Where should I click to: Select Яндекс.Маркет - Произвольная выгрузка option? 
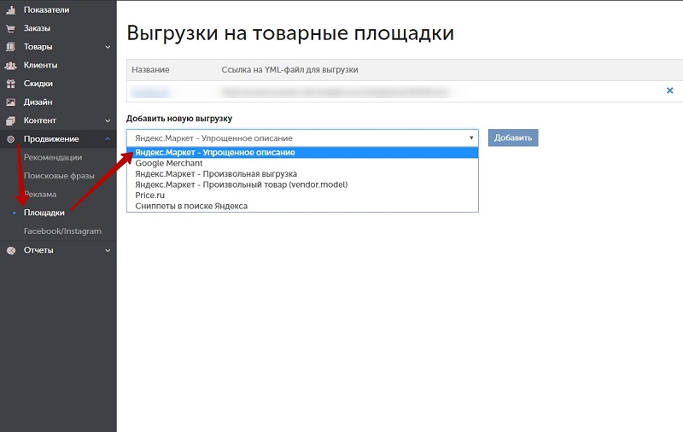click(x=302, y=174)
